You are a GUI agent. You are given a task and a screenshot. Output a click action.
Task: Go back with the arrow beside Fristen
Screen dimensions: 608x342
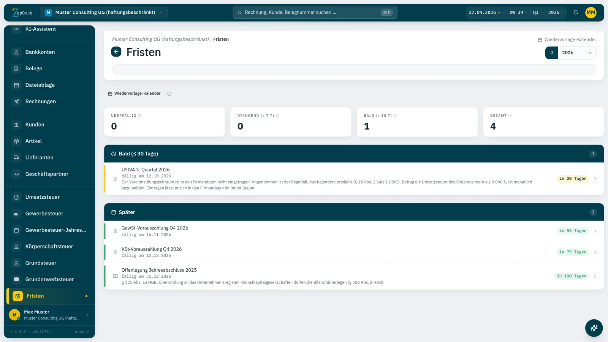[116, 52]
